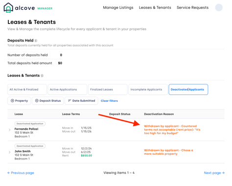Click plus icon on Property filter
The width and height of the screenshot is (232, 186).
click(x=12, y=101)
